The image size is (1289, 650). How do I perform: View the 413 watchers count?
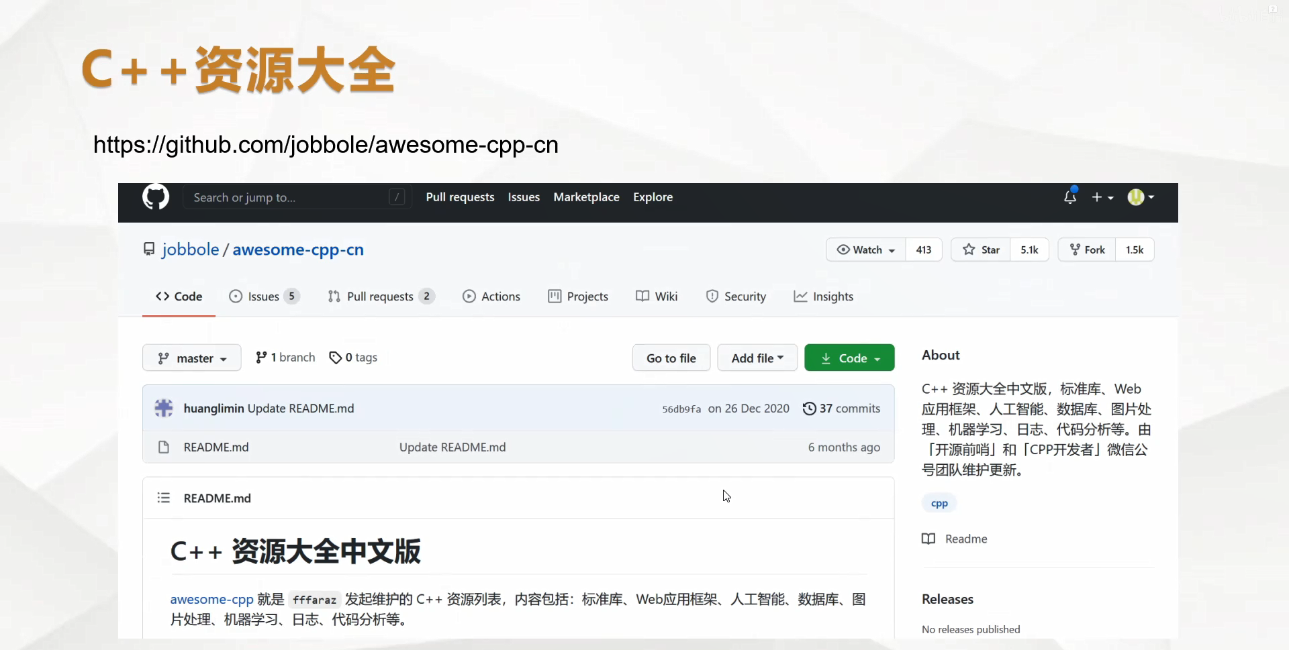click(x=924, y=250)
